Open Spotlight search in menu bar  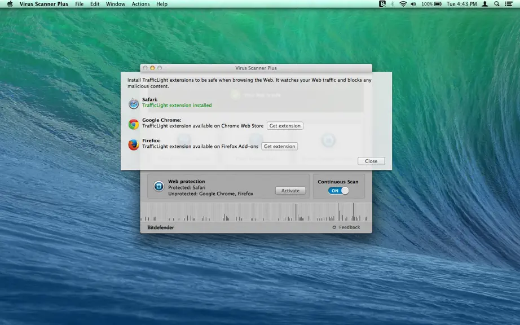(497, 4)
